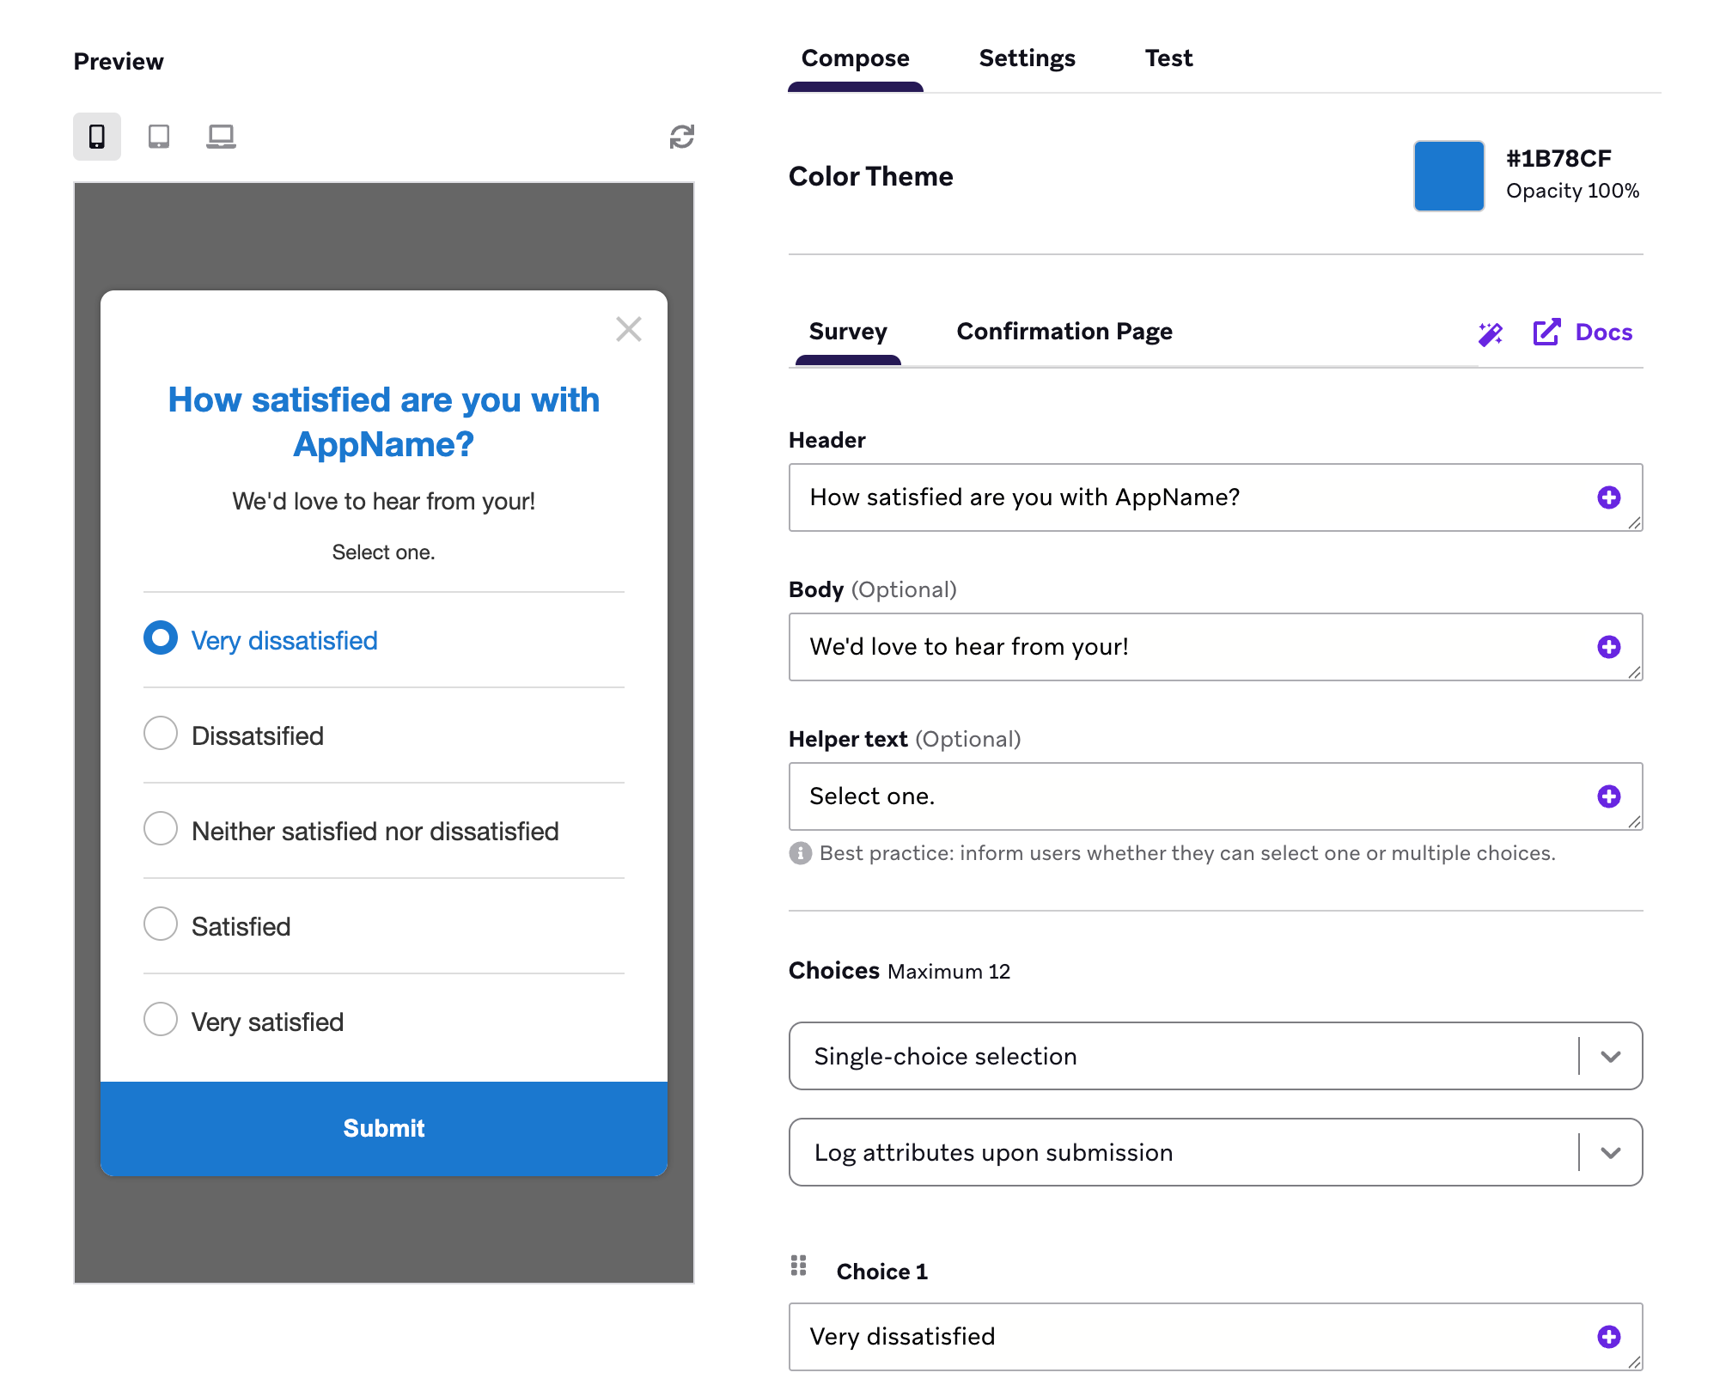Click the refresh preview icon
Image resolution: width=1732 pixels, height=1397 pixels.
[x=680, y=137]
